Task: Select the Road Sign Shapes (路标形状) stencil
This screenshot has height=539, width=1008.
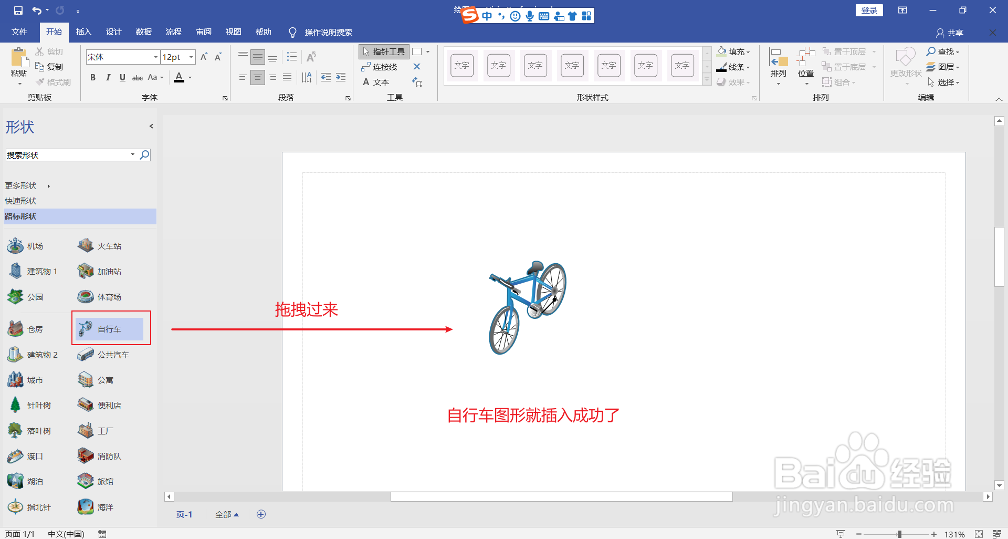Action: coord(80,216)
